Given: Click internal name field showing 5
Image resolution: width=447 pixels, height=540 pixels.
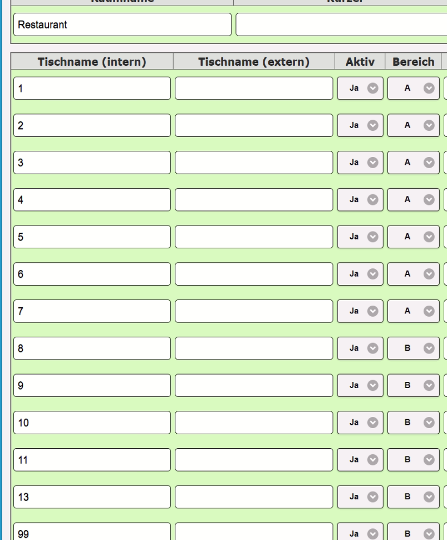Looking at the screenshot, I should (x=92, y=237).
